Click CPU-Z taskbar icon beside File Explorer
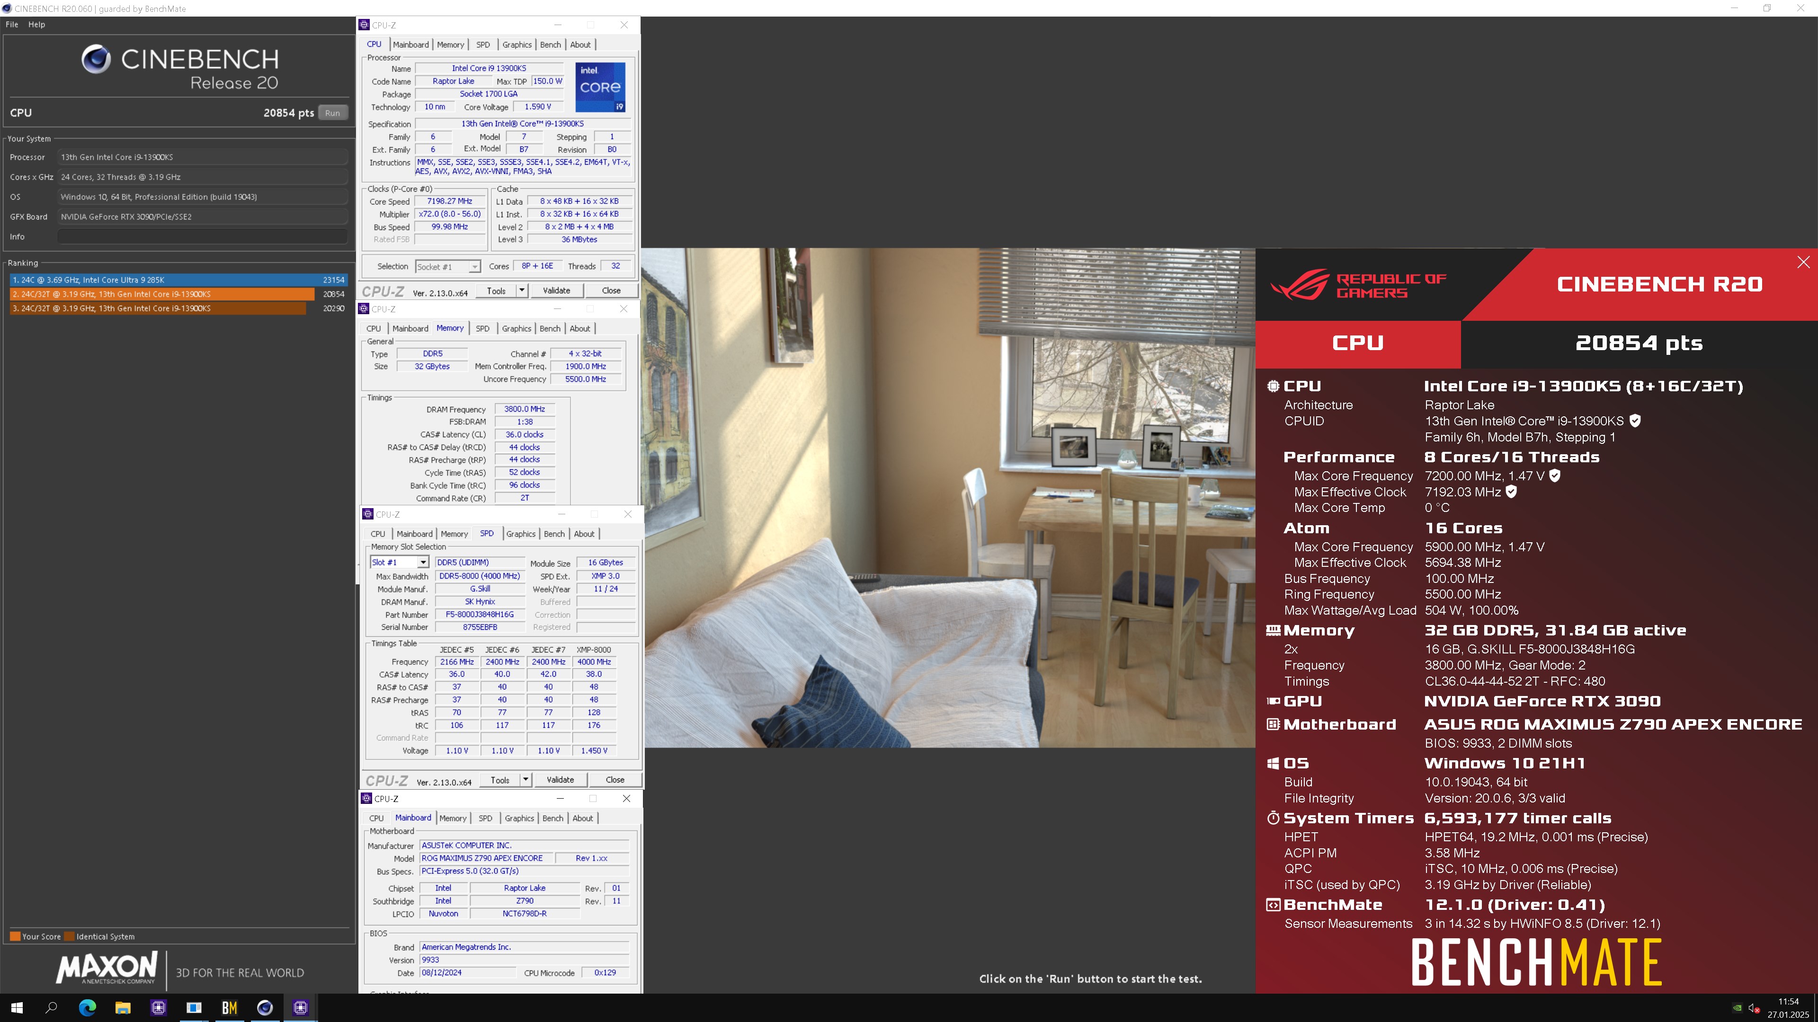 [x=158, y=1008]
